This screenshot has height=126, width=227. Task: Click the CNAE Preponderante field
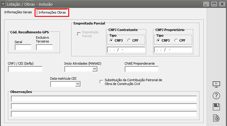point(141,69)
